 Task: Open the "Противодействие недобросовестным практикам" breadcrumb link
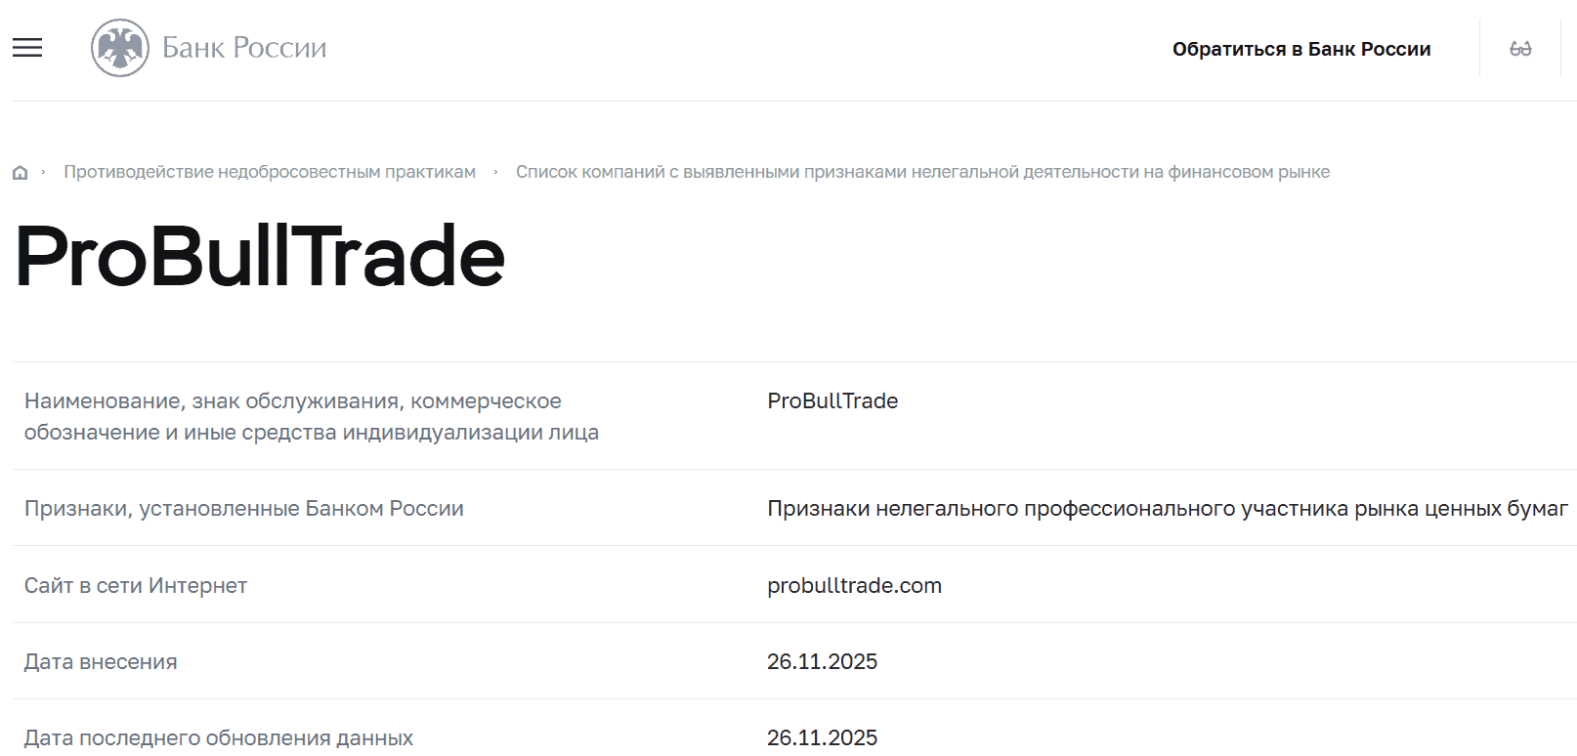[270, 171]
